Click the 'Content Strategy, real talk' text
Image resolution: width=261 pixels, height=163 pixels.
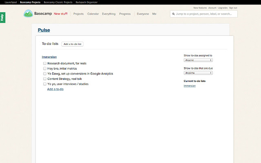point(64,79)
